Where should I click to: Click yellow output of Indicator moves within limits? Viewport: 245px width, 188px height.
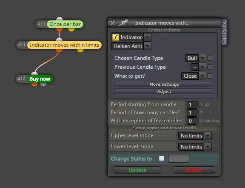(x=80, y=50)
